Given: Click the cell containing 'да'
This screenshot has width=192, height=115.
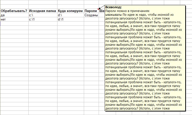Looking at the screenshot, I should 14,15.
